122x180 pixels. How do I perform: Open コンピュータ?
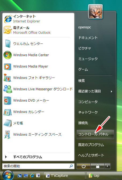click(x=88, y=102)
